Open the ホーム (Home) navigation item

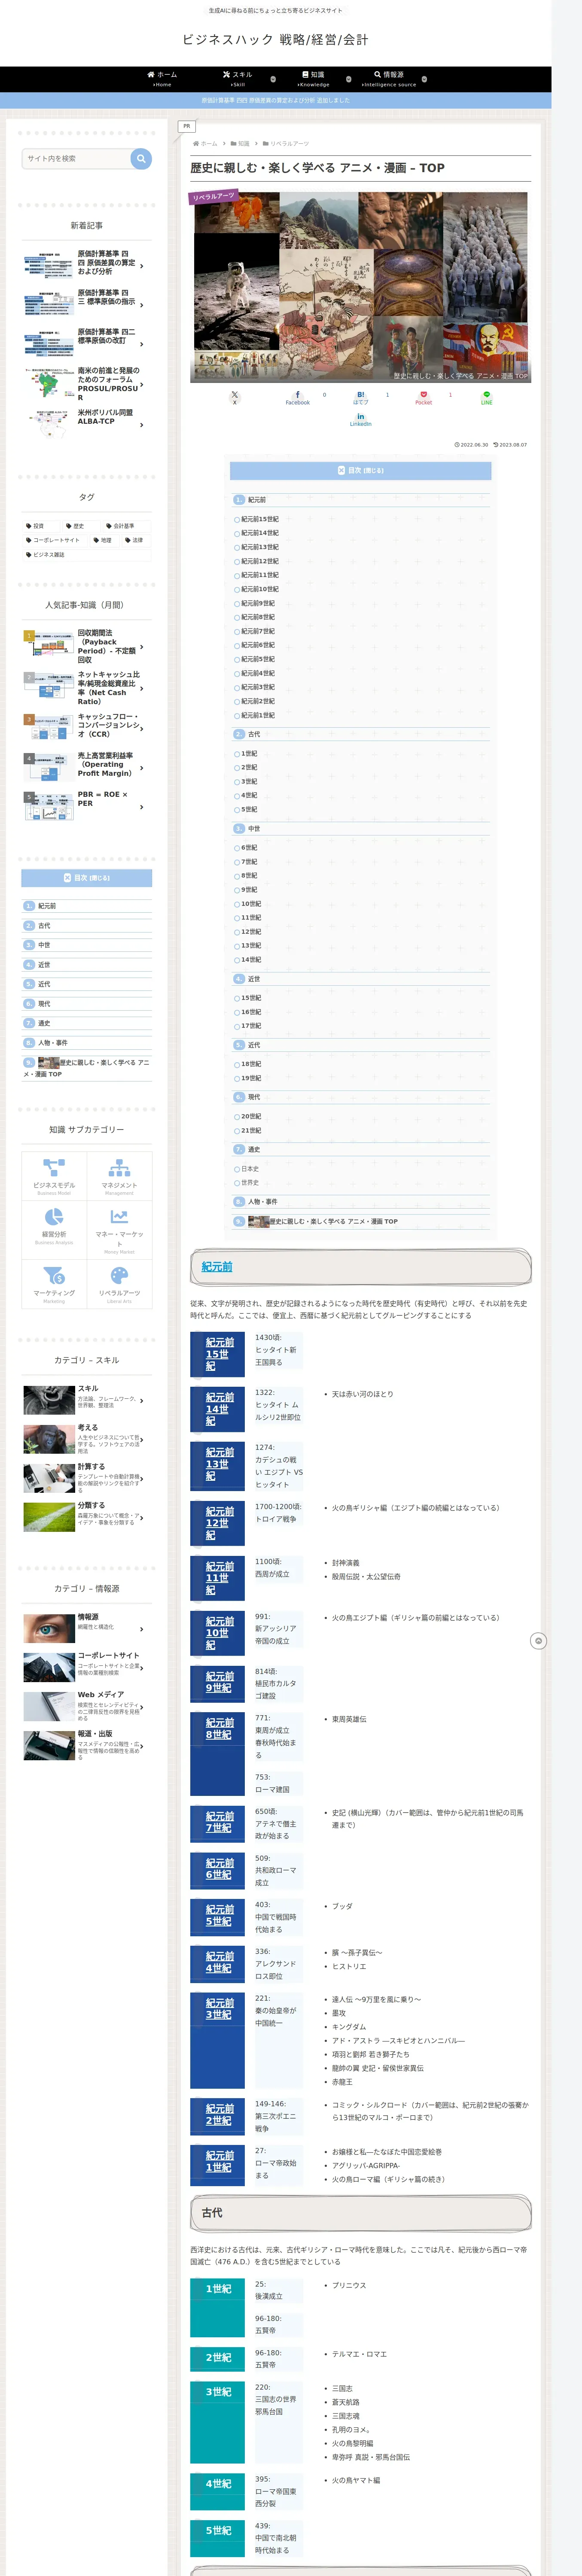tap(161, 78)
